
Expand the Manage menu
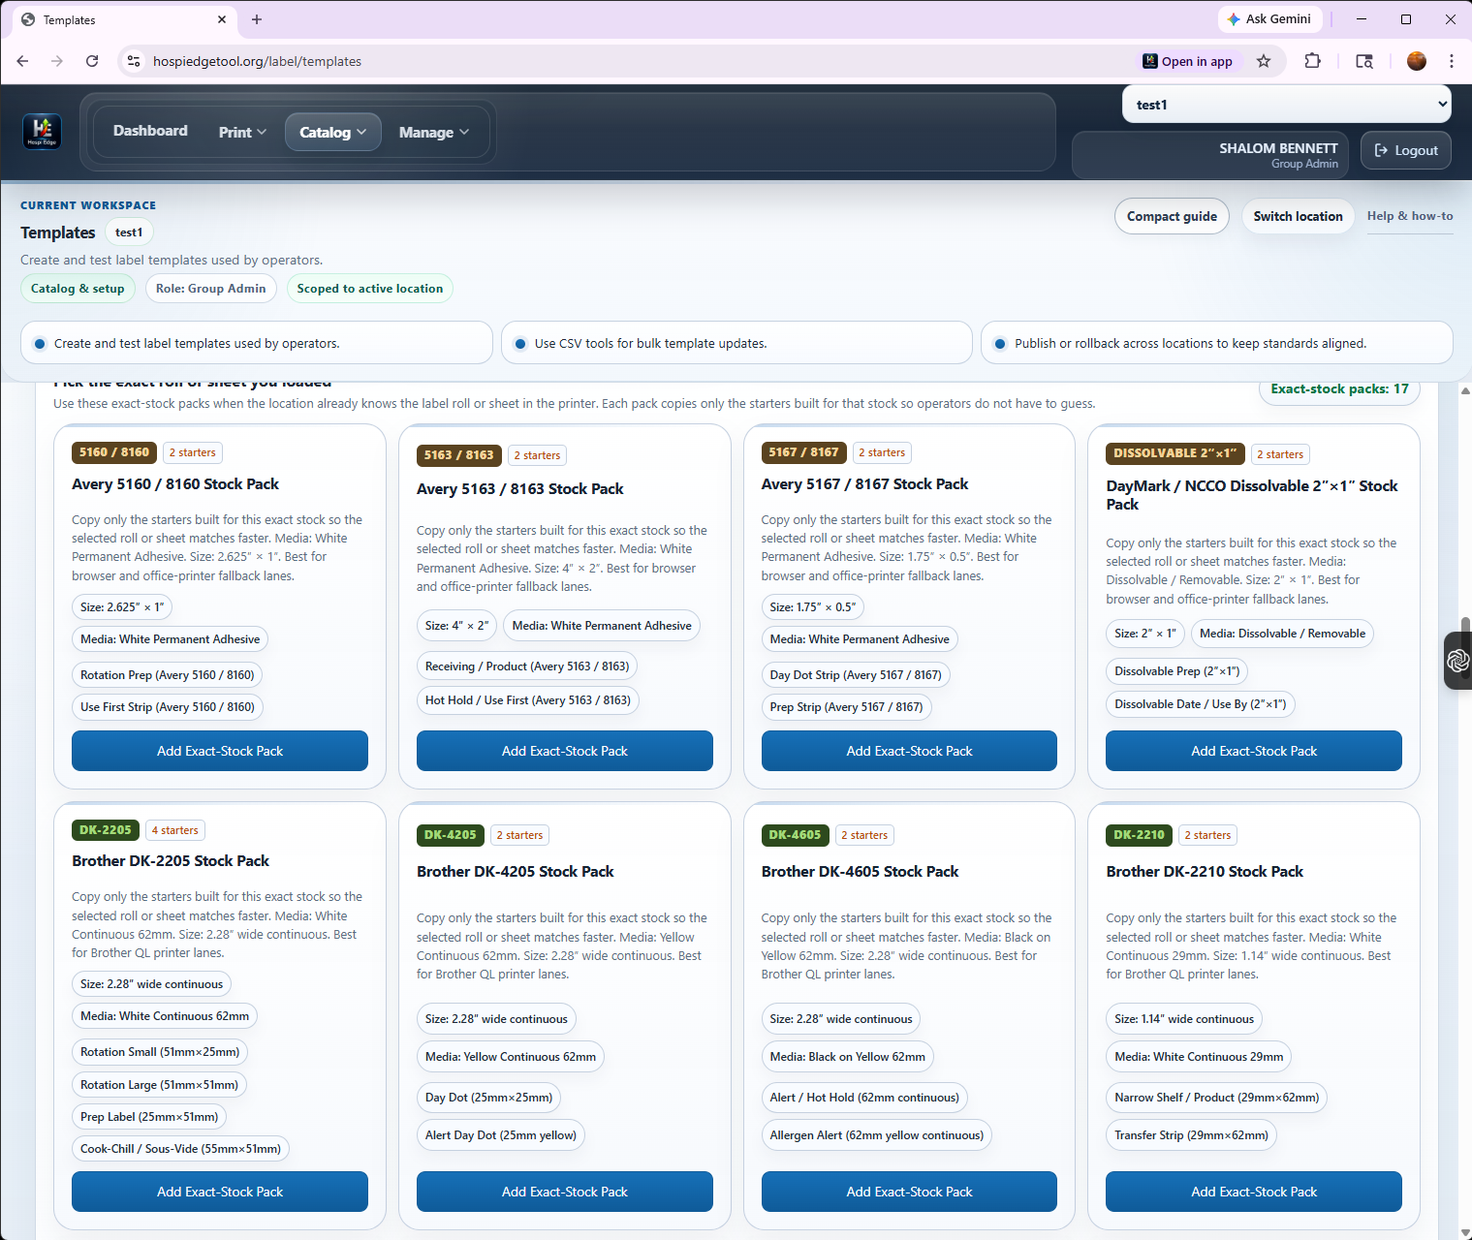click(433, 132)
